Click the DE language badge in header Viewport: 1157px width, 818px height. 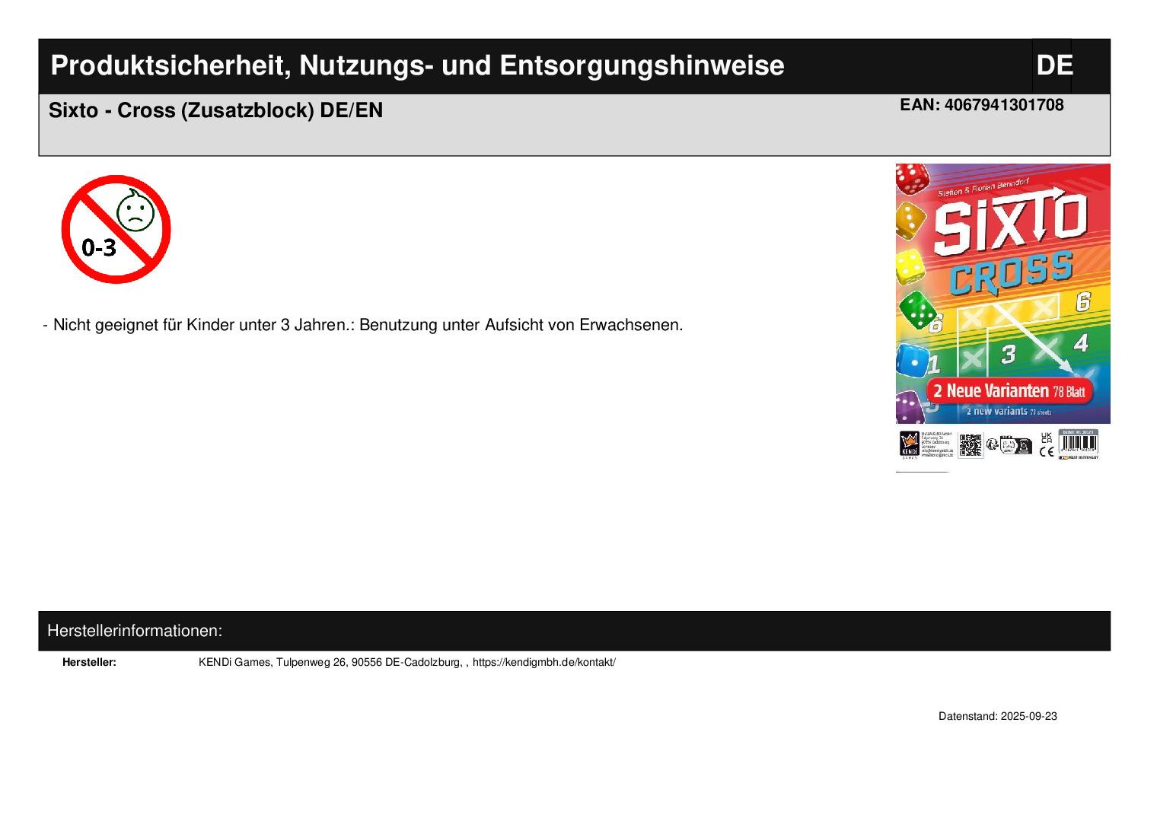(1053, 65)
